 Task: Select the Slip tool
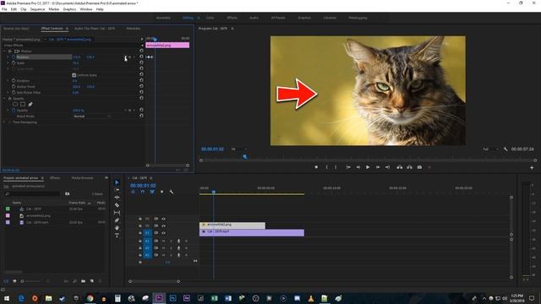[117, 213]
